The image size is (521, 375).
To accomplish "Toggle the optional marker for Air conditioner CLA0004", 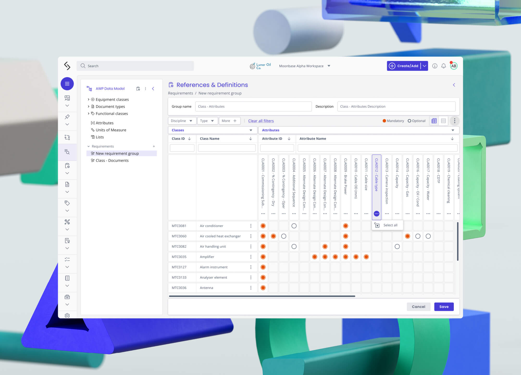I will pos(294,226).
